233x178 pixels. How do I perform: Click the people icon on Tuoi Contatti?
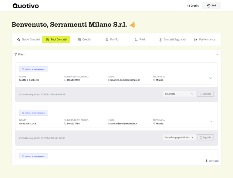47,40
